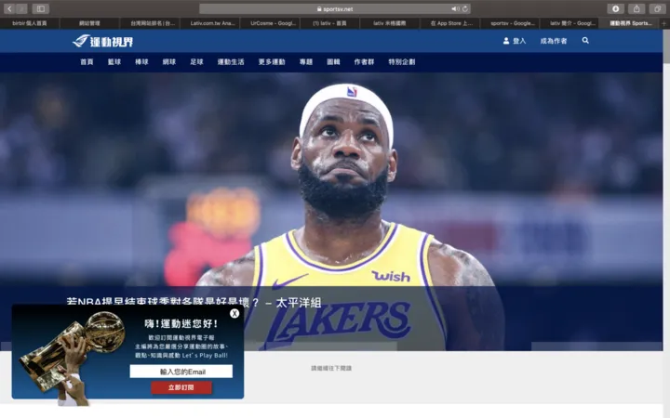Click the 成為作者 link
Image resolution: width=670 pixels, height=418 pixels.
pyautogui.click(x=554, y=41)
